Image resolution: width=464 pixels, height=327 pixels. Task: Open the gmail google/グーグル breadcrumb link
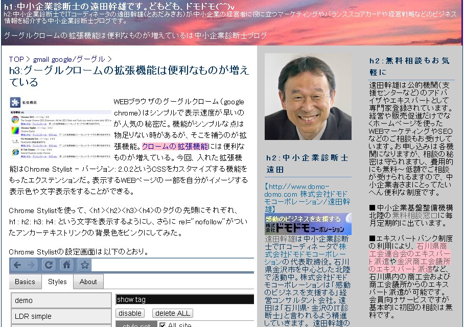[69, 59]
